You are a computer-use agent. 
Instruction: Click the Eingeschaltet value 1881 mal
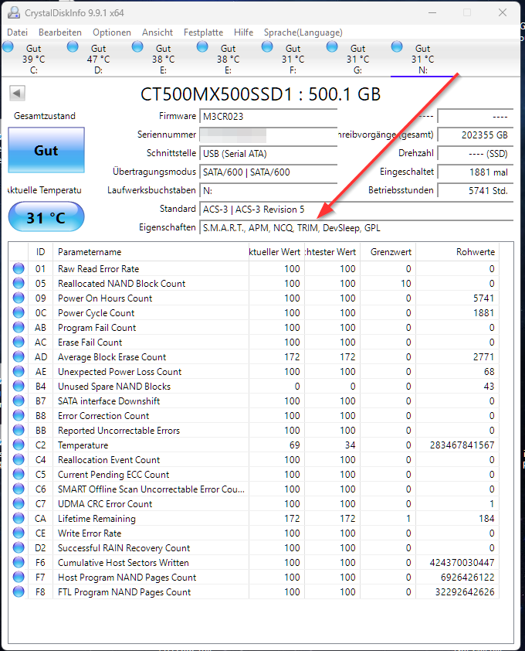click(476, 172)
